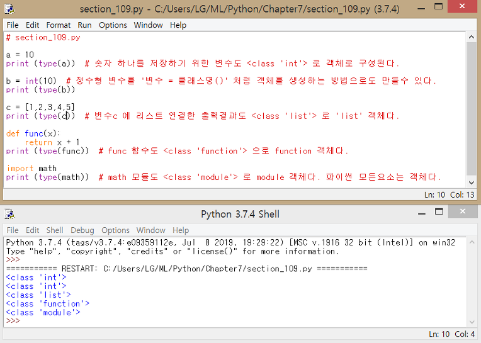The image size is (481, 343).
Task: Open the Shell menu in Python Shell window
Action: [x=55, y=230]
